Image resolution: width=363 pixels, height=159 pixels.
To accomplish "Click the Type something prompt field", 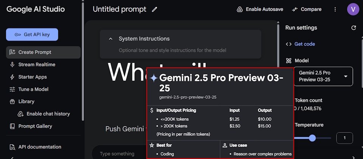I will click(x=117, y=154).
